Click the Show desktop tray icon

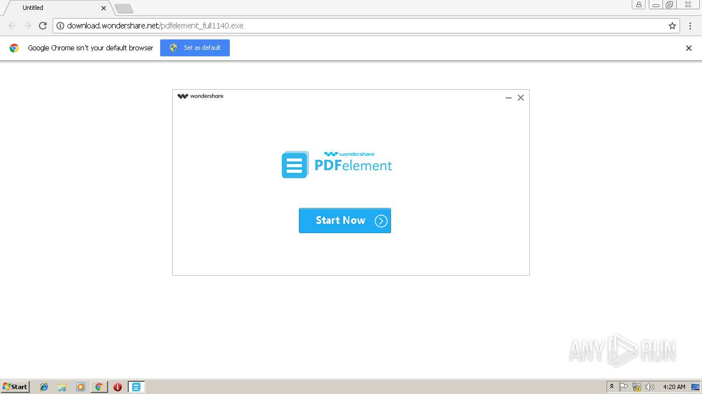(695, 387)
